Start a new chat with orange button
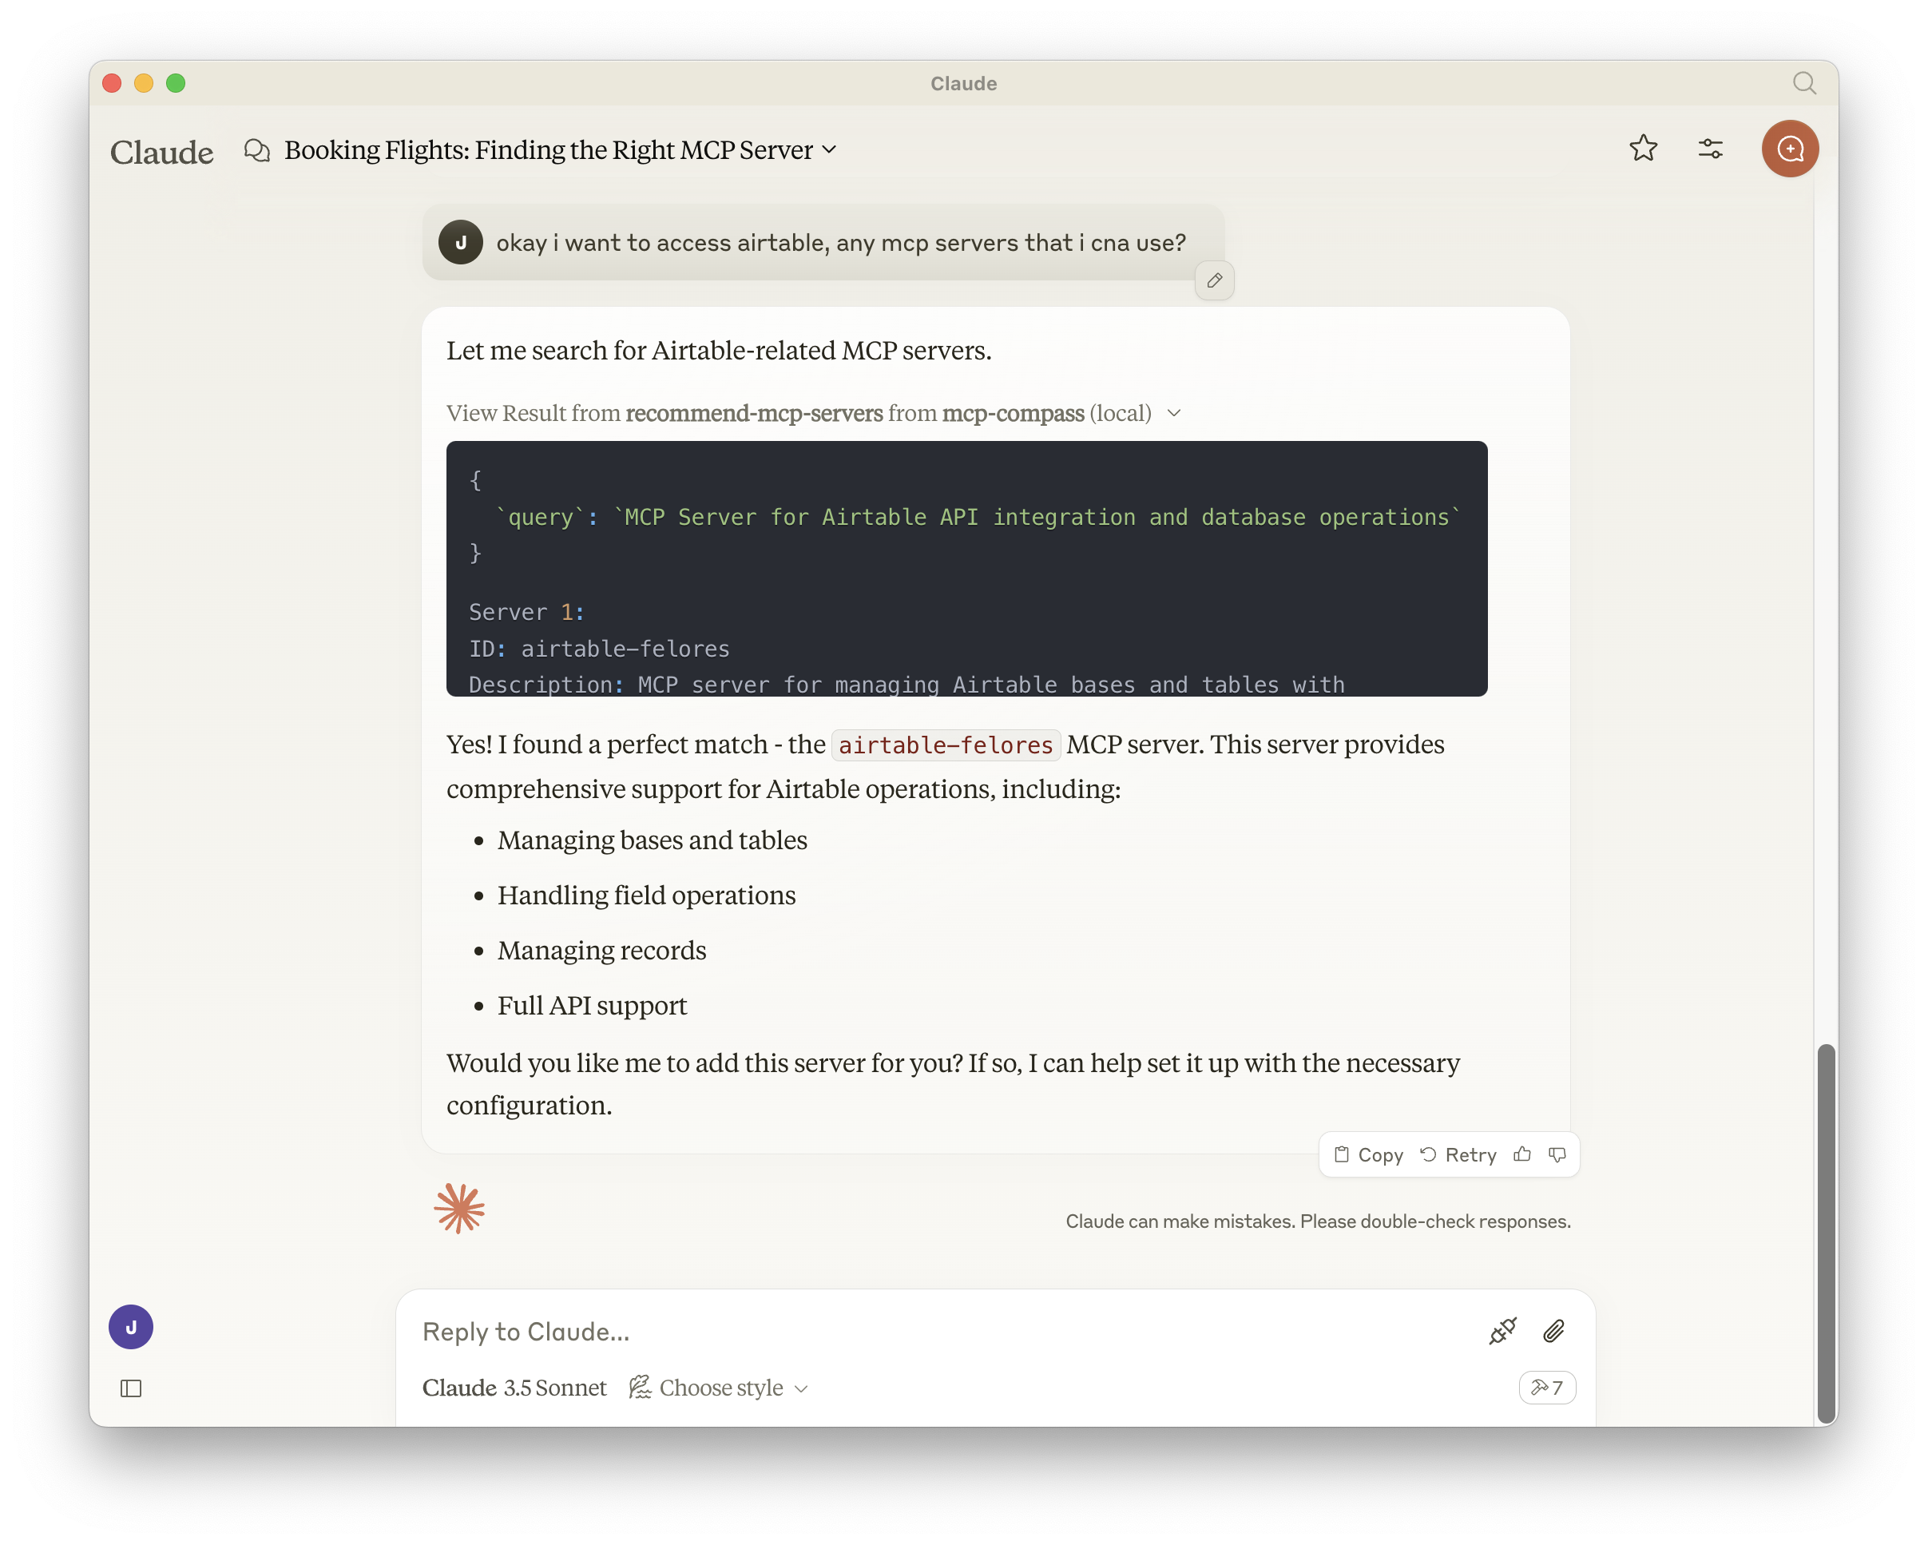Image resolution: width=1928 pixels, height=1545 pixels. [x=1789, y=149]
